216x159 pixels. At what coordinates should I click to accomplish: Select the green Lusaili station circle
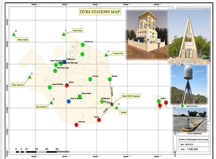coord(90,79)
